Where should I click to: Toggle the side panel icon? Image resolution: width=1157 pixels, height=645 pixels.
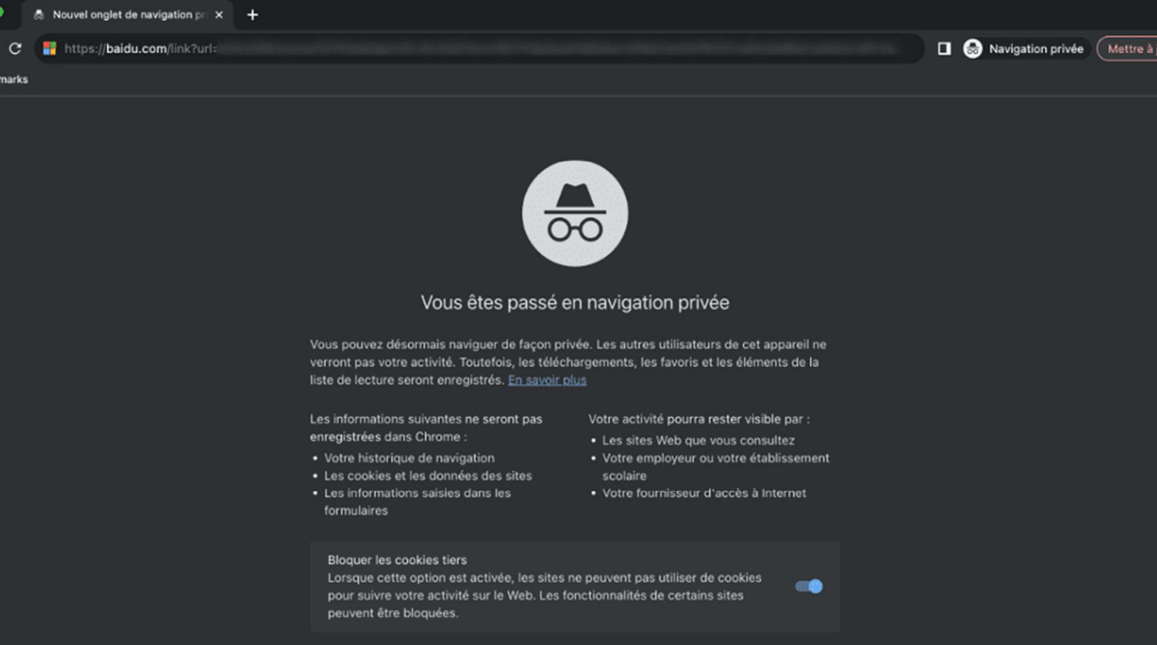[944, 48]
